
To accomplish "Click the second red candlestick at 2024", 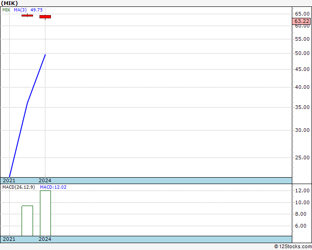I will click(45, 17).
